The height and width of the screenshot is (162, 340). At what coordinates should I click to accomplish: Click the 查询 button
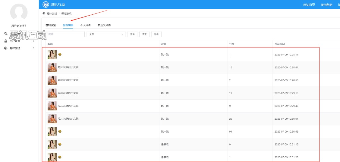(x=132, y=34)
